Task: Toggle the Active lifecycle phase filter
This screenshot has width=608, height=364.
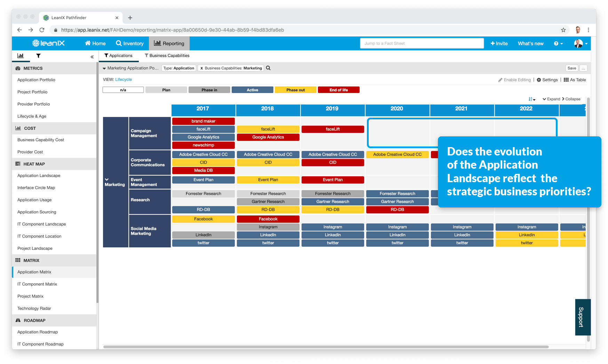Action: (x=253, y=90)
